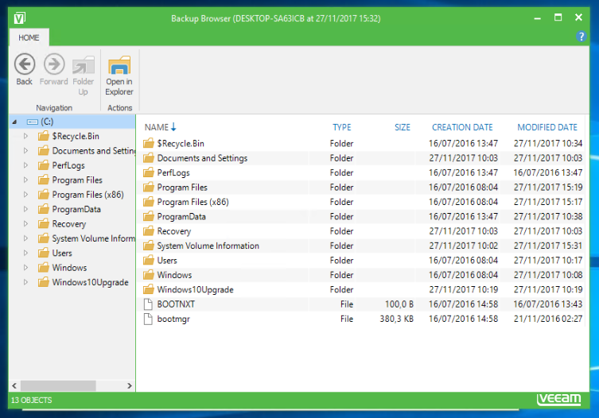Image resolution: width=599 pixels, height=418 pixels.
Task: Sort by TYPE column header
Action: tap(341, 127)
